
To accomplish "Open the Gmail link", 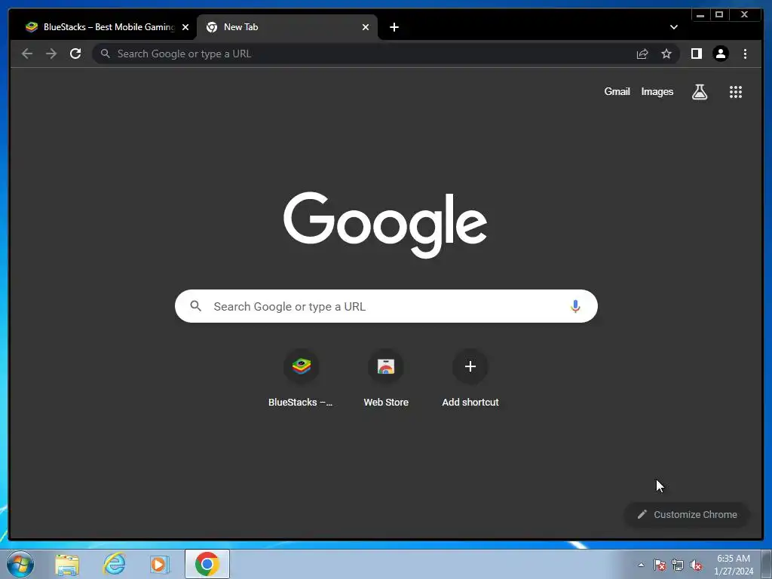I will coord(617,91).
